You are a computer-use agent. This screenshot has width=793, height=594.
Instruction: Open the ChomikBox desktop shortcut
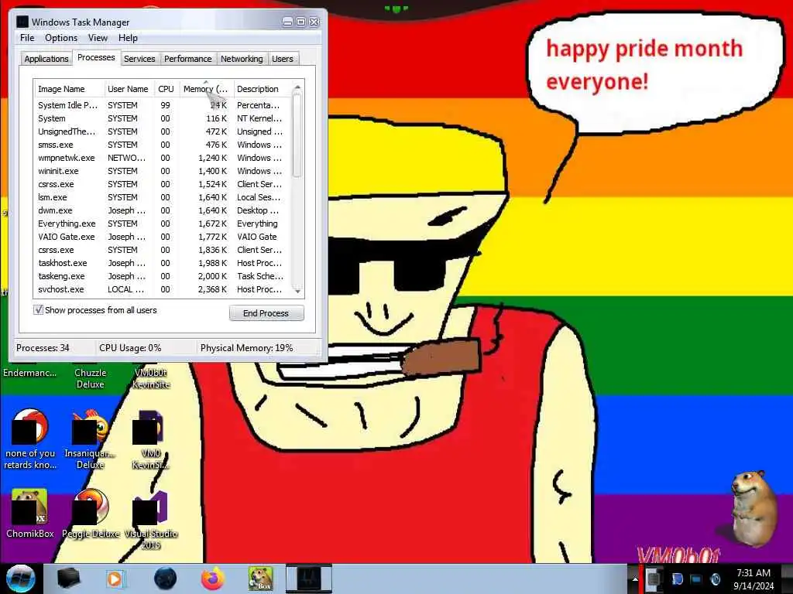(x=30, y=514)
